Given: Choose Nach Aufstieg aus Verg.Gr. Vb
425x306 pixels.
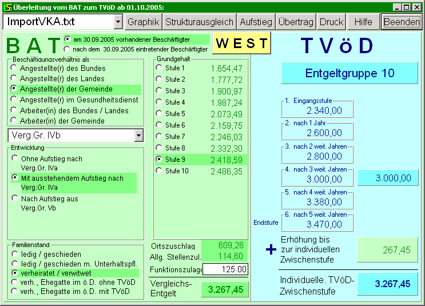Looking at the screenshot, I should click(x=45, y=203).
